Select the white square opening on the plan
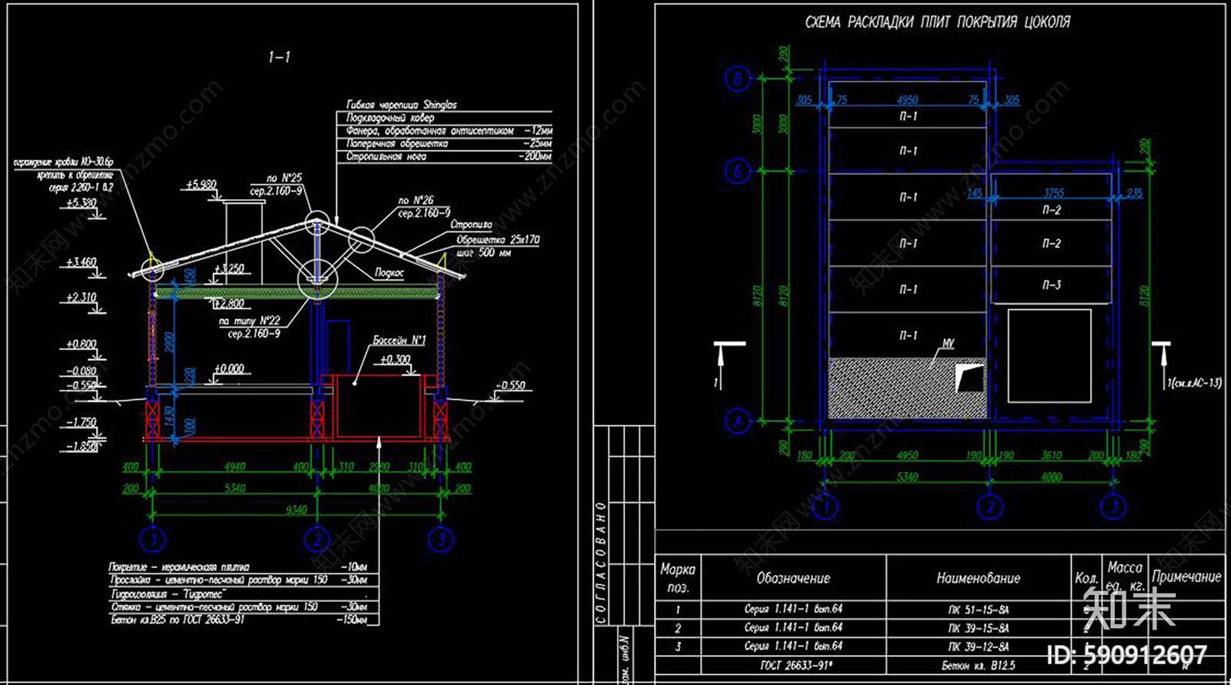1231x685 pixels. click(1049, 356)
